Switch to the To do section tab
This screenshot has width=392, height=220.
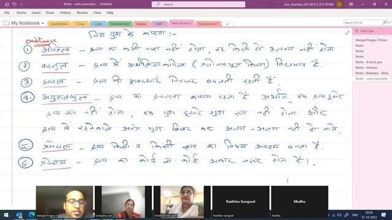tap(80, 24)
